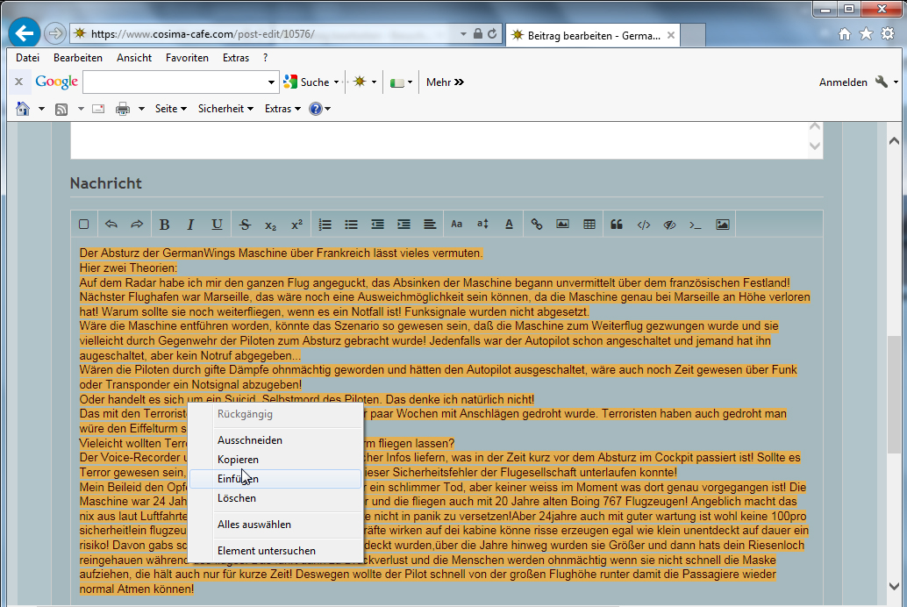The height and width of the screenshot is (607, 907).
Task: Click the strikethrough icon
Action: click(x=245, y=225)
